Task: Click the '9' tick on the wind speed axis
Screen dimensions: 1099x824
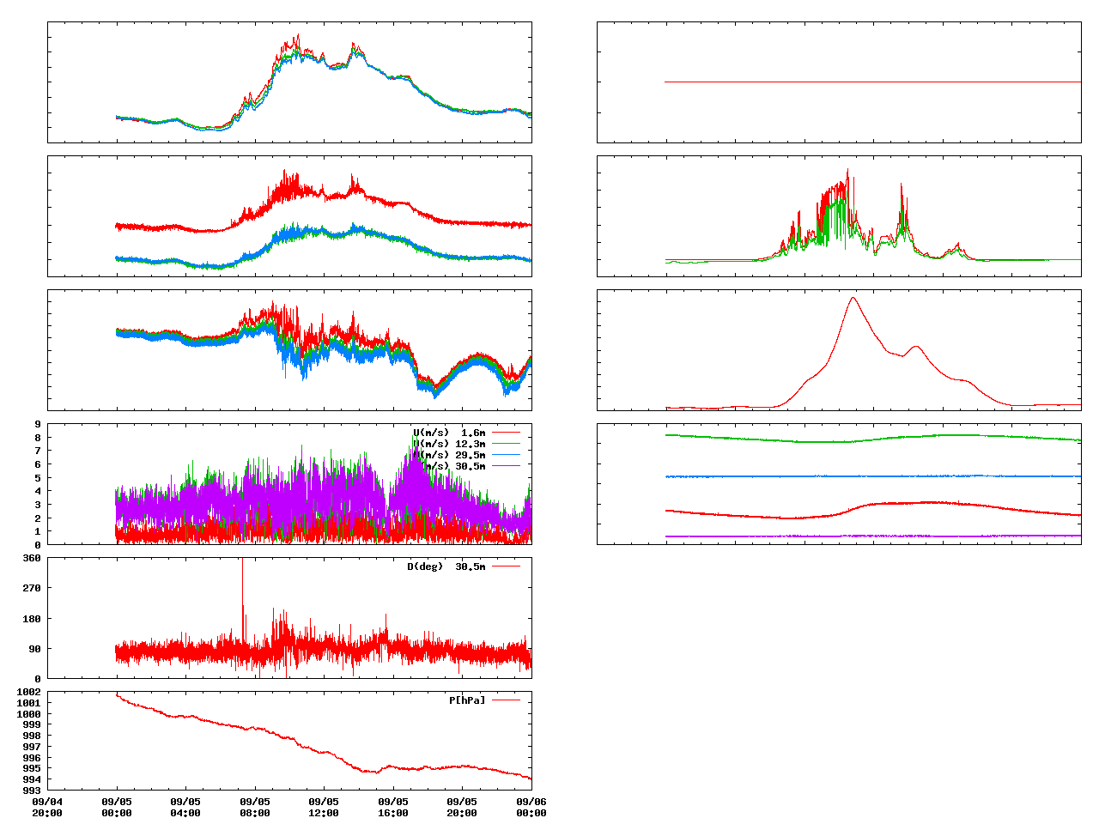Action: 38,424
